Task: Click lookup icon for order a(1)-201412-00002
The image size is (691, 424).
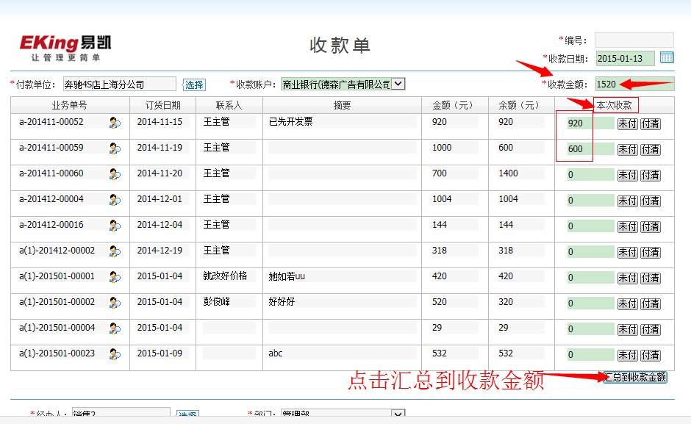Action: pyautogui.click(x=115, y=251)
